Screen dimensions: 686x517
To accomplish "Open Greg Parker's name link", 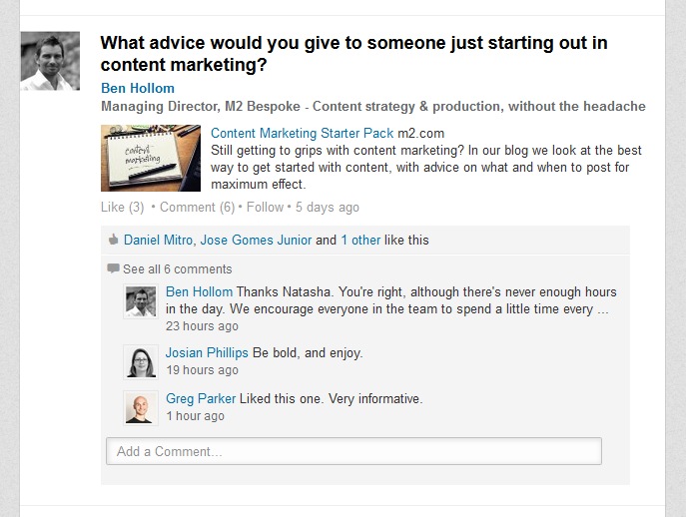I will coord(199,399).
